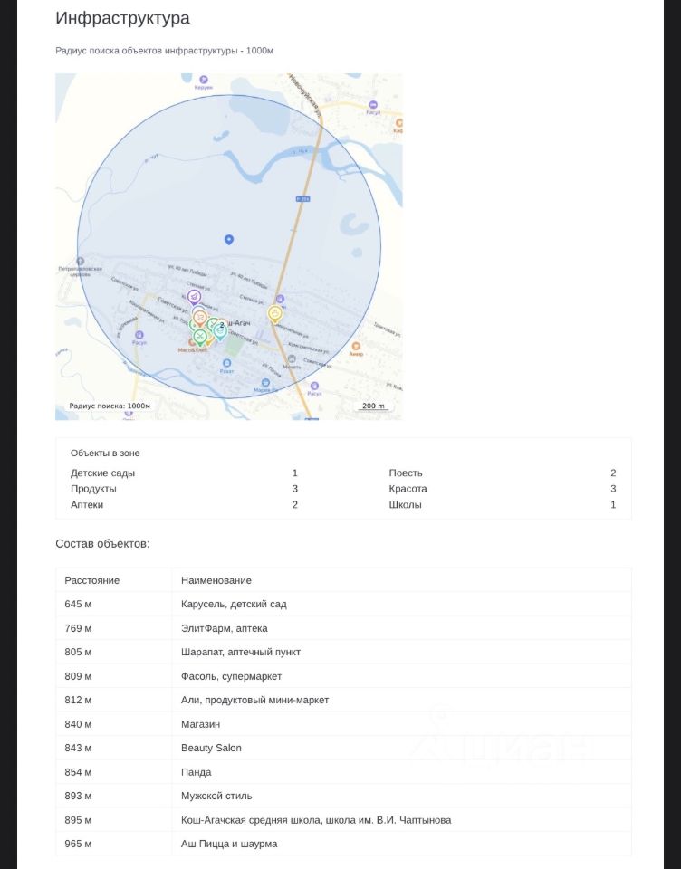Click the Новочуйская ул. street label on map
681x869 pixels.
(305, 95)
